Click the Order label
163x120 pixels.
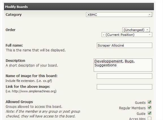(10, 30)
